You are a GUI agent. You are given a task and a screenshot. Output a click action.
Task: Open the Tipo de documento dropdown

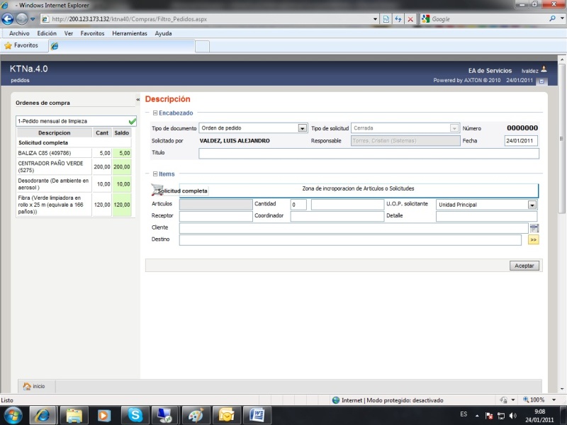click(303, 128)
